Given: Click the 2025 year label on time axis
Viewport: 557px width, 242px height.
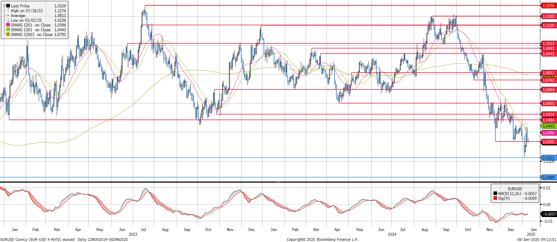Looking at the screenshot, I should [531, 234].
